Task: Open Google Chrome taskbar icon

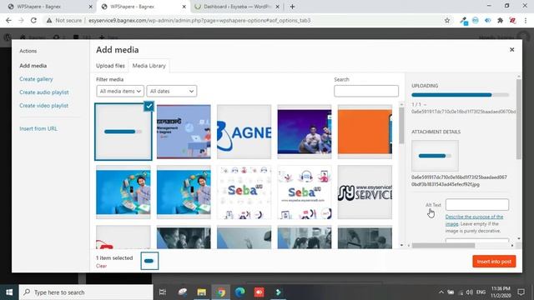Action: click(x=221, y=292)
